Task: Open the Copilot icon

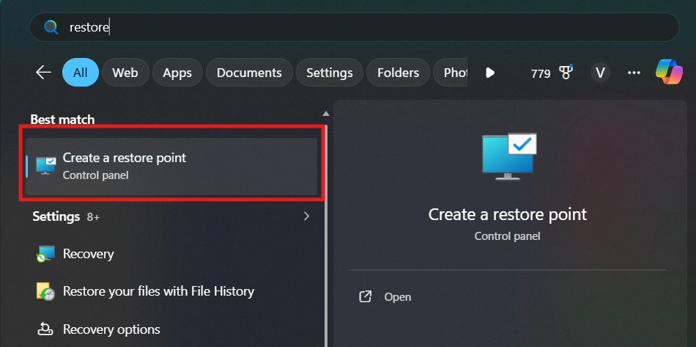Action: tap(669, 72)
